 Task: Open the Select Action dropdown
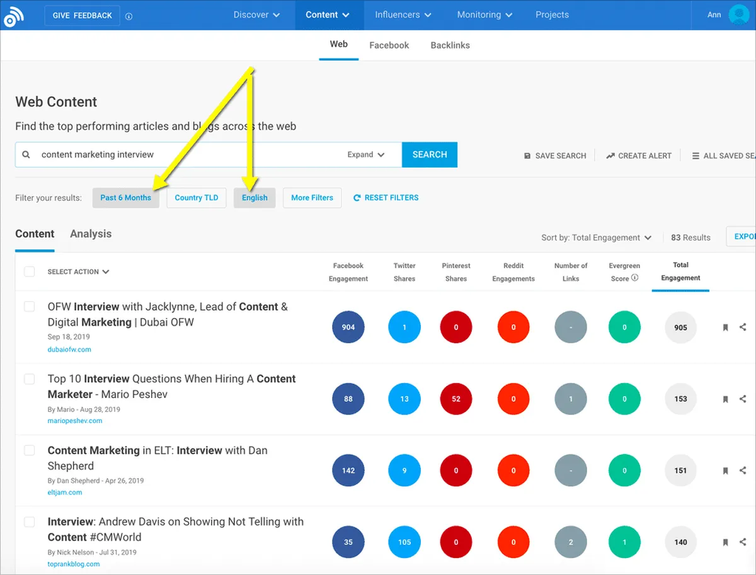[78, 272]
